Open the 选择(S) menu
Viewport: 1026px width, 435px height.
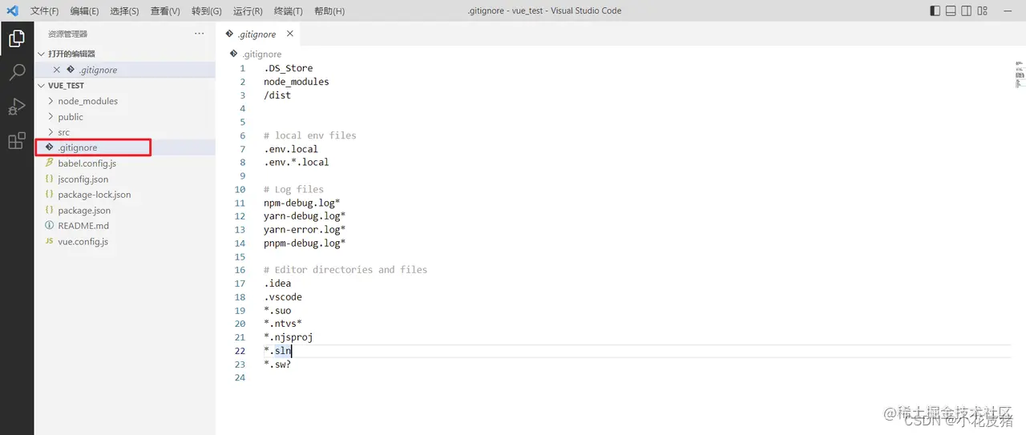click(124, 11)
